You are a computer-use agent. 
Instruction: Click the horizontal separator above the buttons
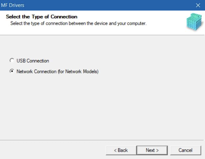[x=102, y=140]
